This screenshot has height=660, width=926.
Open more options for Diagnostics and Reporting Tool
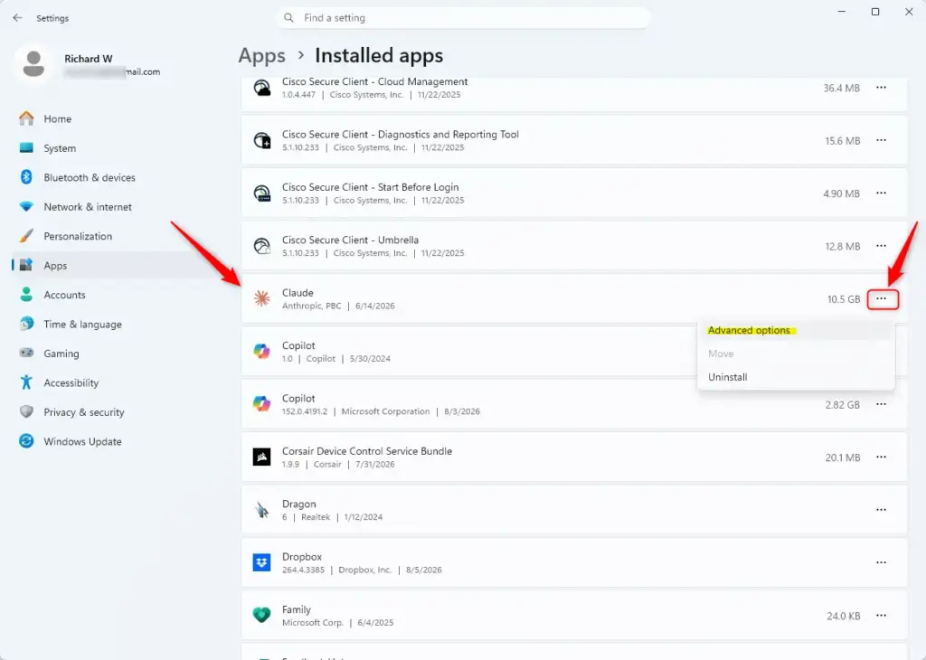click(881, 140)
